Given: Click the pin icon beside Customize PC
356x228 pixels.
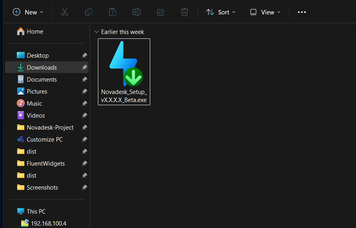Looking at the screenshot, I should pos(84,139).
